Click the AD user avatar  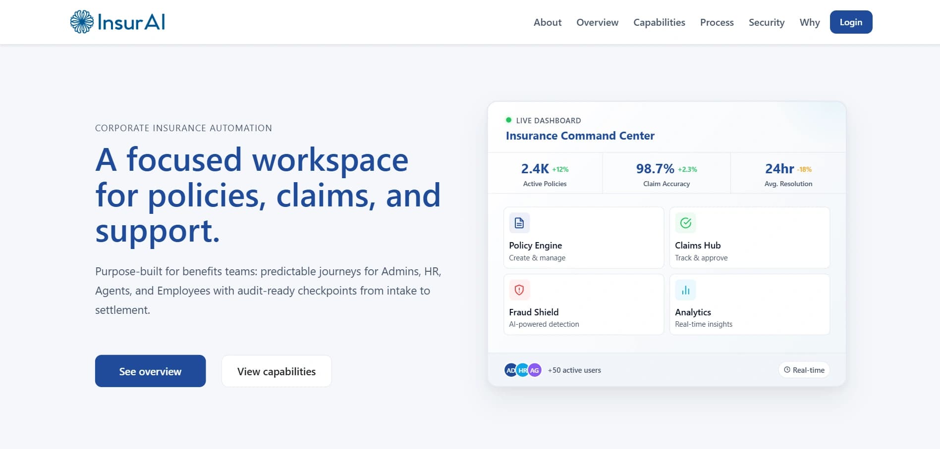tap(510, 370)
